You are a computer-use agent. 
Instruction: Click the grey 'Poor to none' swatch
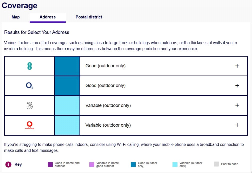[x=216, y=164]
